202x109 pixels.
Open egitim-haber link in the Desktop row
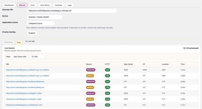[x=24, y=93]
